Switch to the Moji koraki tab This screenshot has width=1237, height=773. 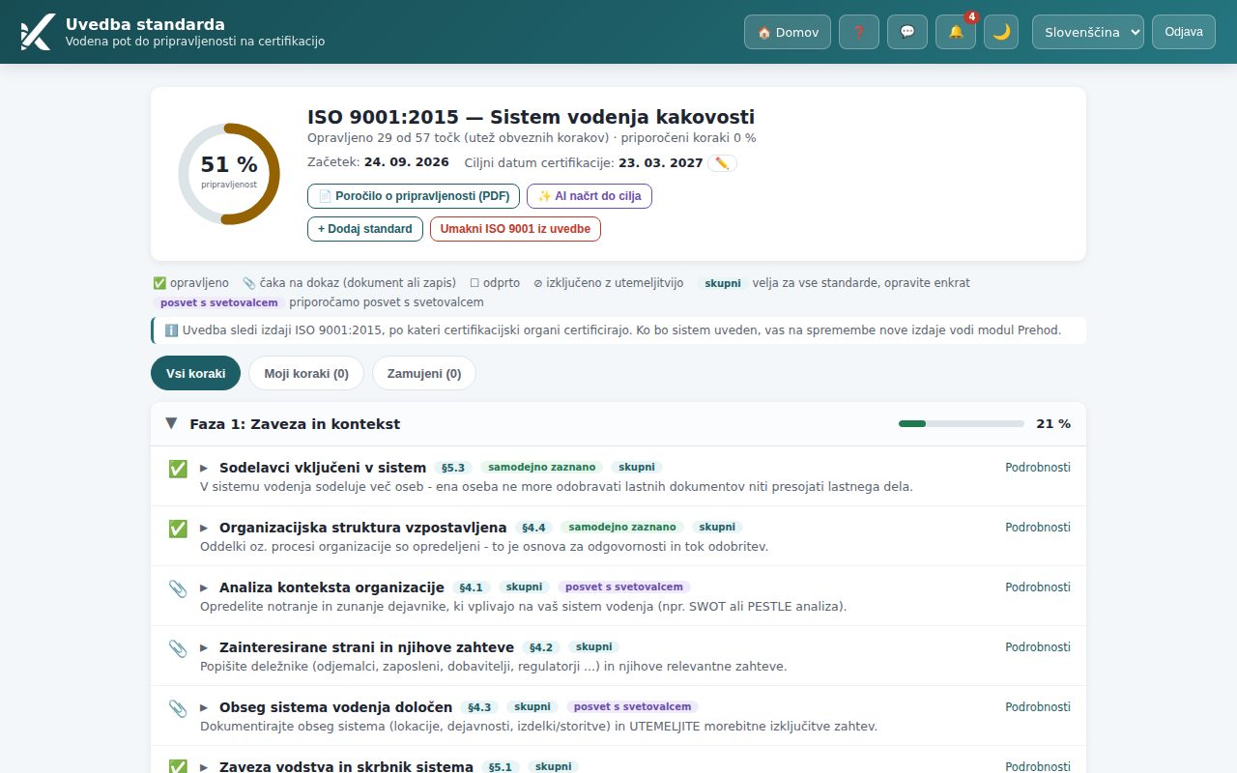(306, 373)
